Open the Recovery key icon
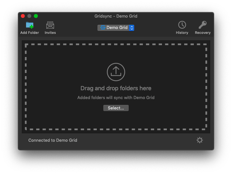The height and width of the screenshot is (174, 232). (203, 25)
